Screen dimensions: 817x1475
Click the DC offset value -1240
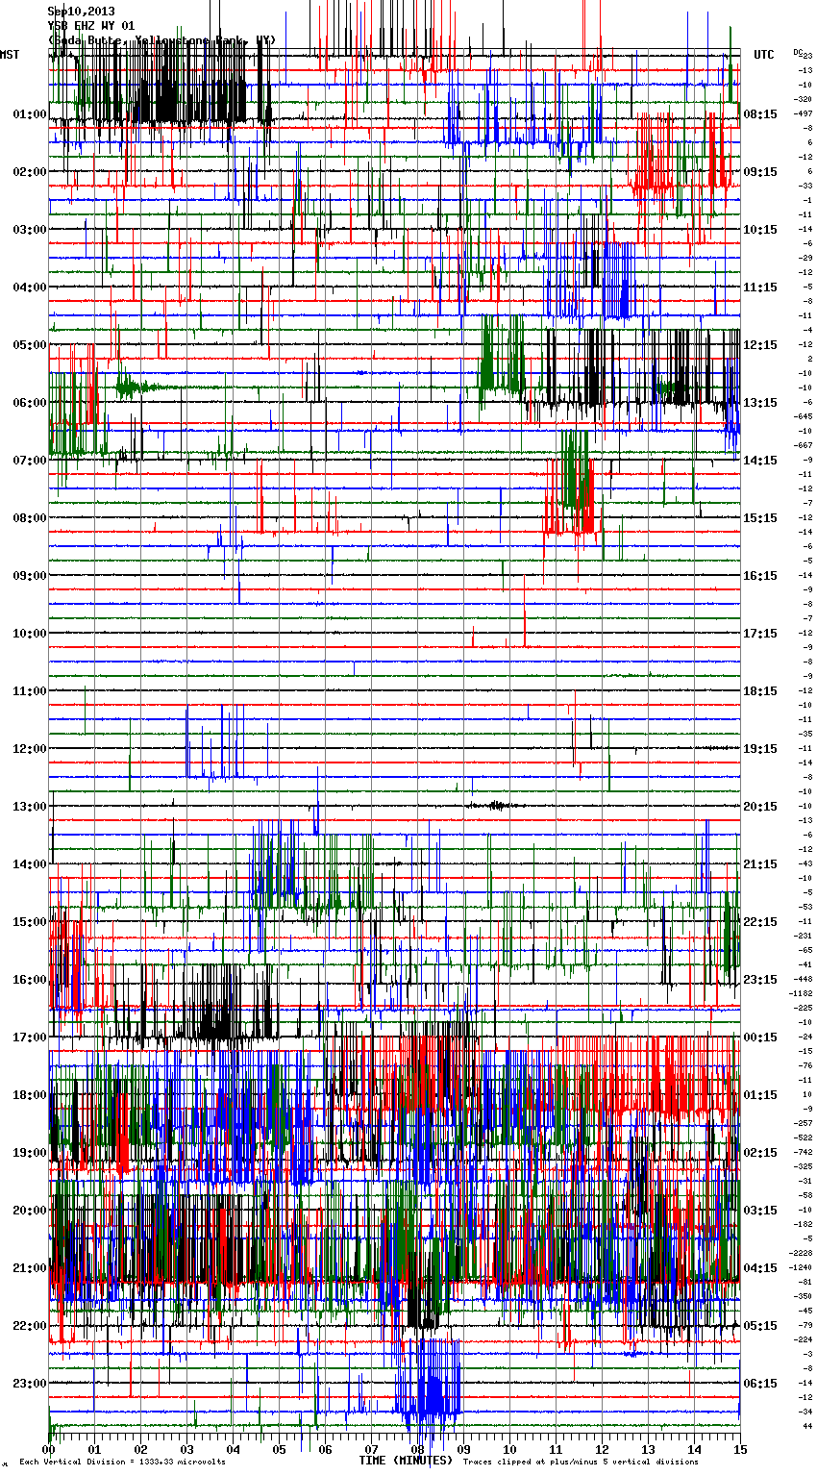click(801, 1267)
